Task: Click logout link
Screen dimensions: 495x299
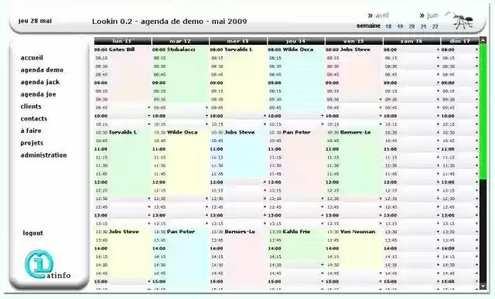Action: (x=32, y=233)
